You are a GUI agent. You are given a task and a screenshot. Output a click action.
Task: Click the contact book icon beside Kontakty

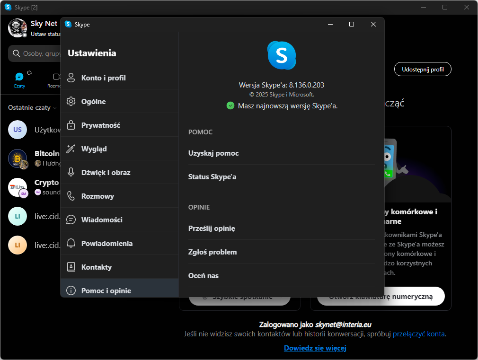[x=71, y=267]
